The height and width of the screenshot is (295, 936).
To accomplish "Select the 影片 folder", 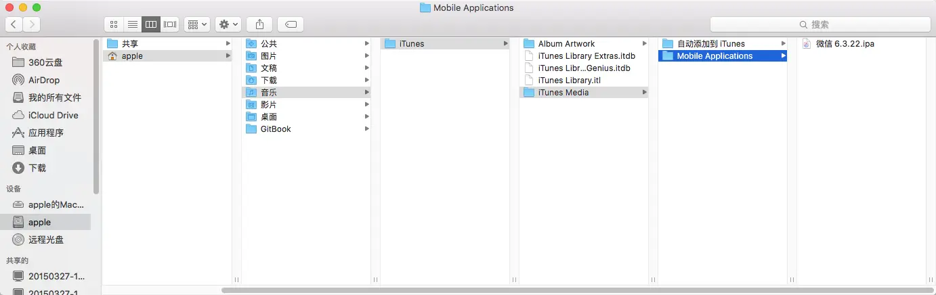I will (x=306, y=104).
